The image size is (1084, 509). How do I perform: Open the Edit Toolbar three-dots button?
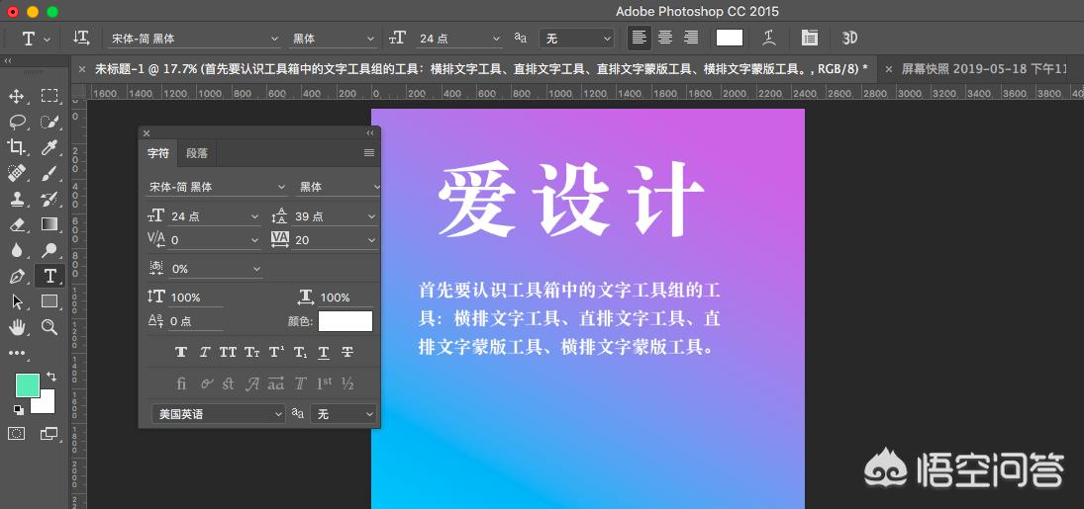17,353
